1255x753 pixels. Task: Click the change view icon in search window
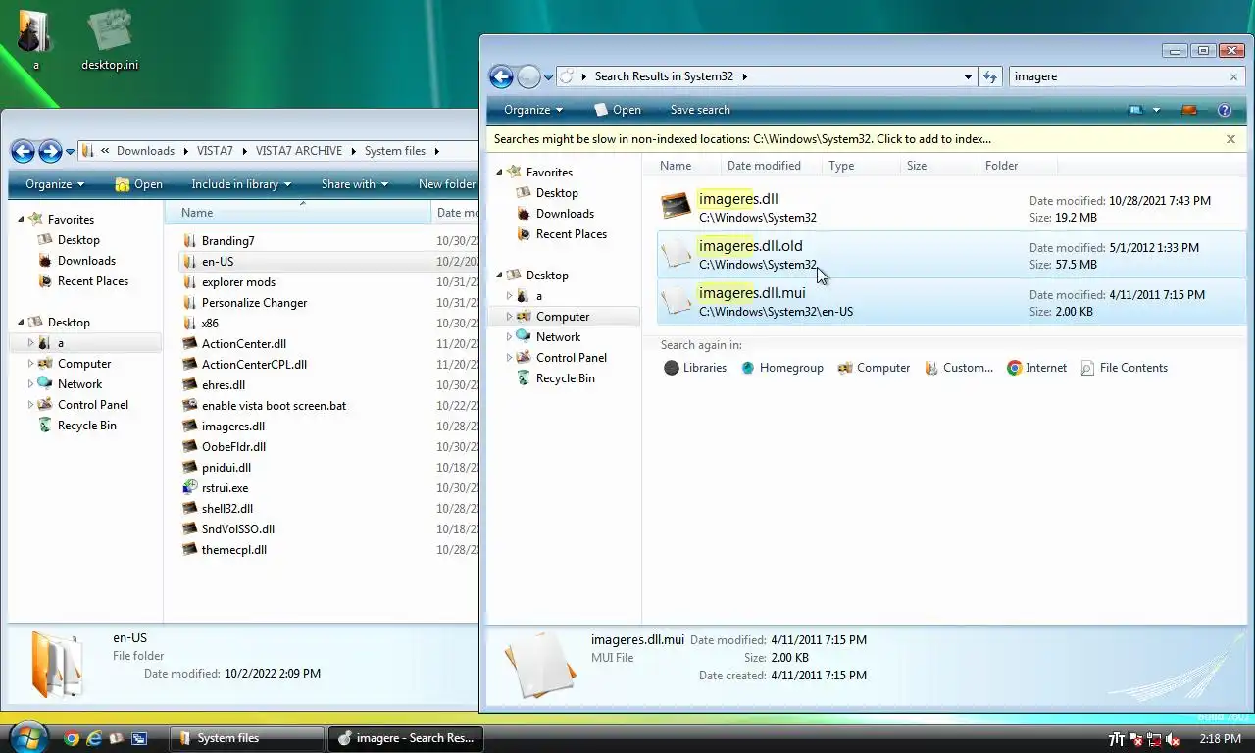(1136, 110)
